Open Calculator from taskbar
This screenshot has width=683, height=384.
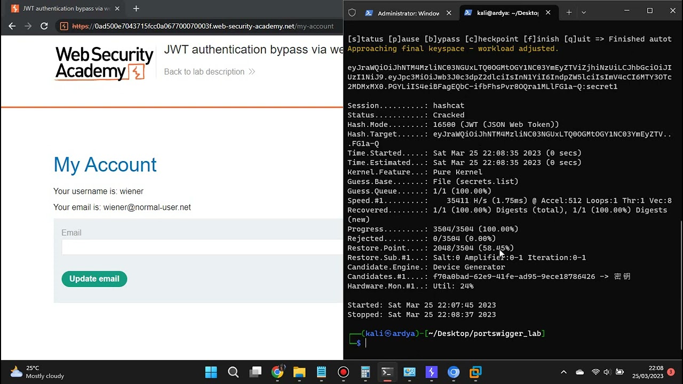366,372
